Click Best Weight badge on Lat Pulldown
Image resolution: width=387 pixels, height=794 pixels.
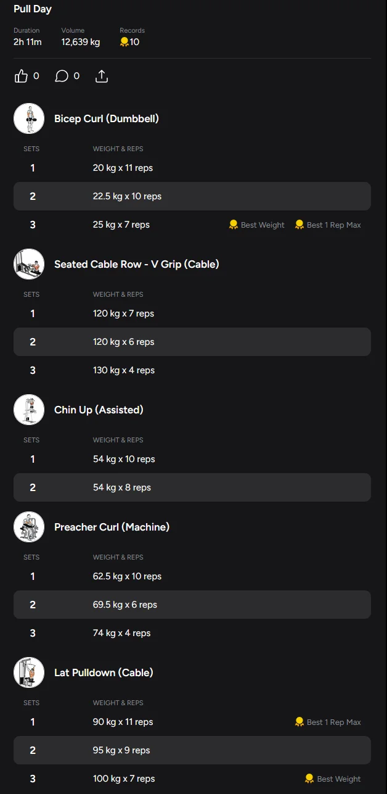coord(333,779)
